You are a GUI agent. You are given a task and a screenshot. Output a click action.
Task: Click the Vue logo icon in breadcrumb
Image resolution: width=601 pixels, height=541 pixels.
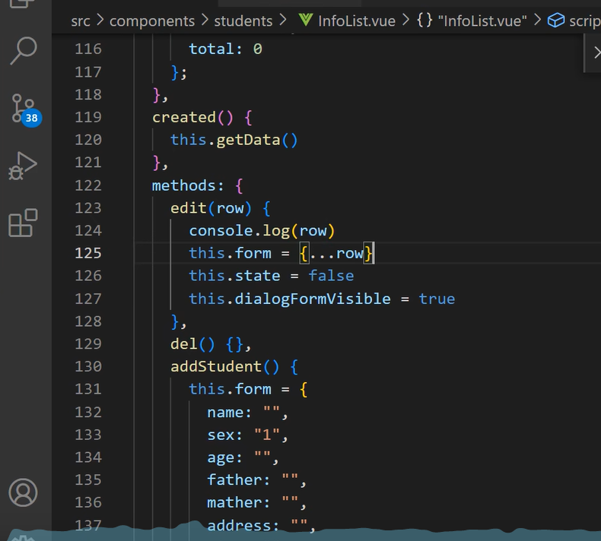coord(306,20)
